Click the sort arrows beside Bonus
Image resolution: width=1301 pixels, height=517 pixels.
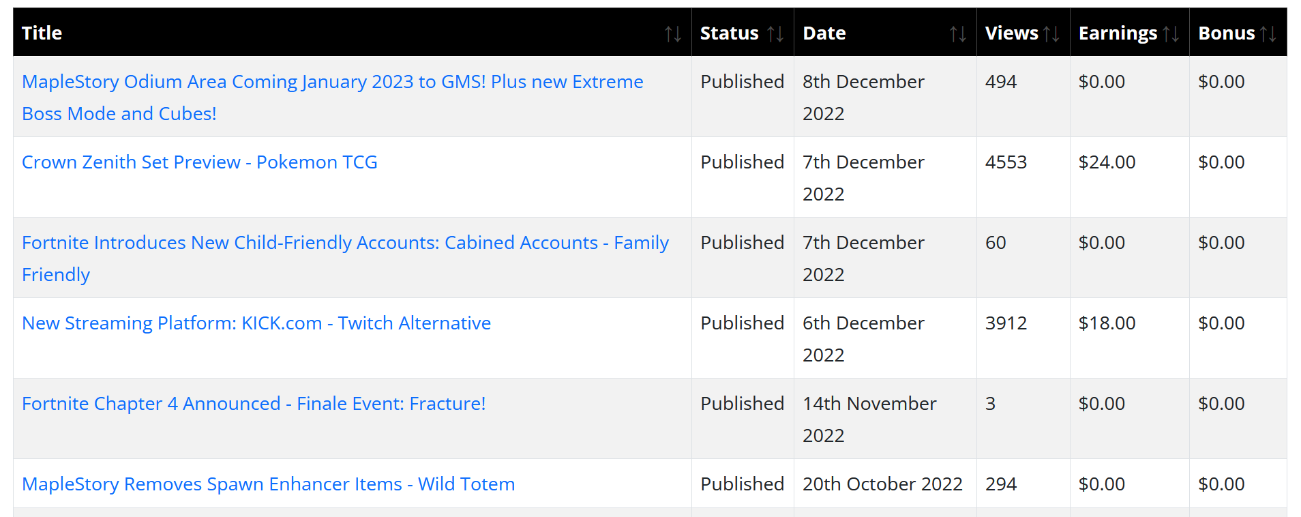(x=1268, y=33)
